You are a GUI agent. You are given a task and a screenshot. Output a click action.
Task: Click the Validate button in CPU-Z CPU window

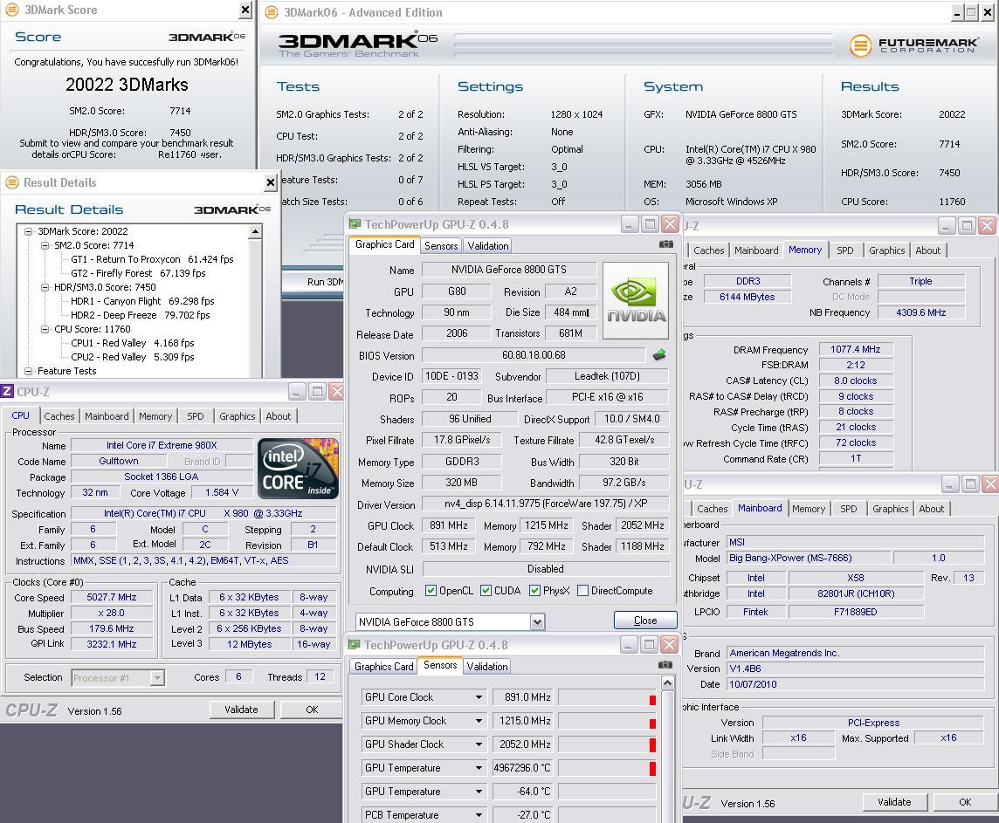[x=242, y=710]
